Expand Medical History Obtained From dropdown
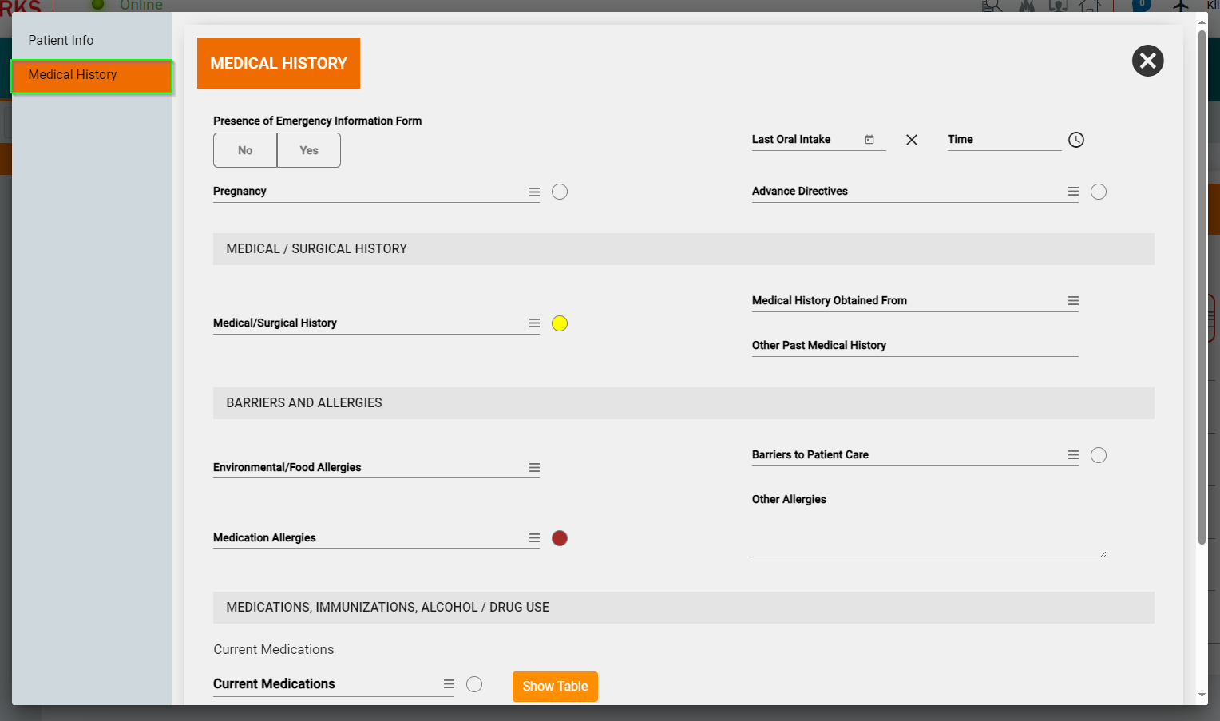This screenshot has height=721, width=1220. point(1073,301)
